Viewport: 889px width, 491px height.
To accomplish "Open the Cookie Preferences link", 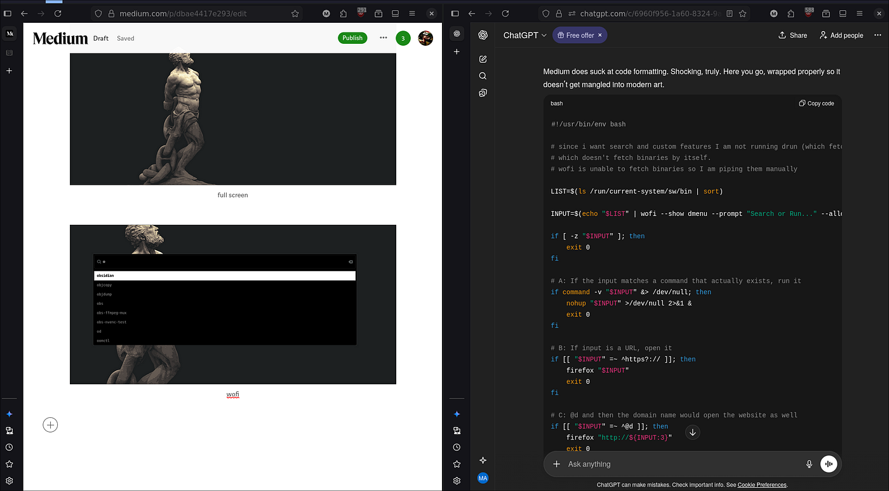I will click(x=762, y=485).
